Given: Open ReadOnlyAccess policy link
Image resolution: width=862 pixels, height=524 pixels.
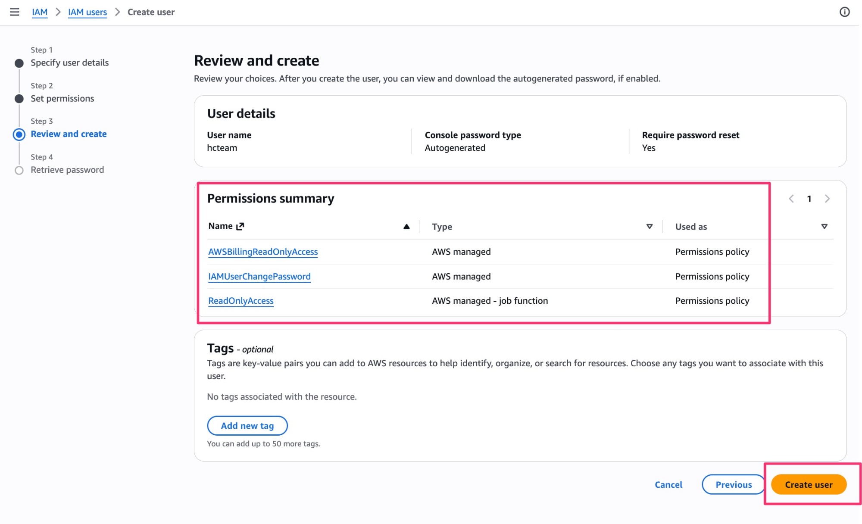Looking at the screenshot, I should click(x=241, y=301).
